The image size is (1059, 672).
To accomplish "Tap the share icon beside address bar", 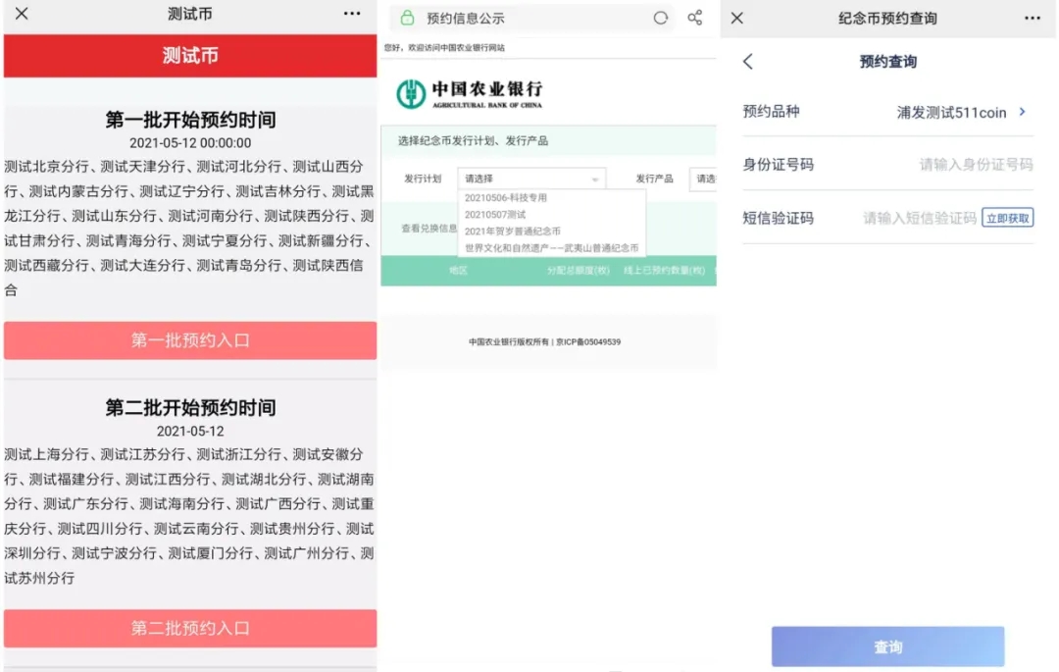I will point(695,18).
